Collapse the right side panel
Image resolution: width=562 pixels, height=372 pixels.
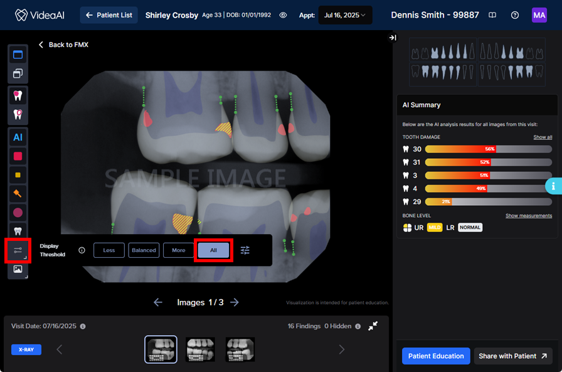pos(393,38)
